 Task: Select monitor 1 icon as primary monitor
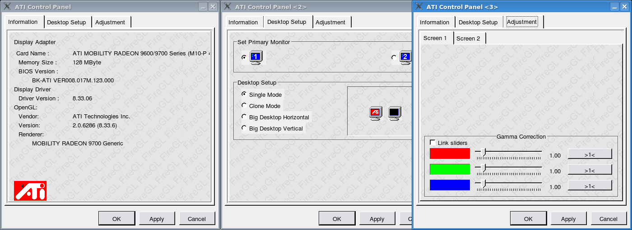click(256, 58)
